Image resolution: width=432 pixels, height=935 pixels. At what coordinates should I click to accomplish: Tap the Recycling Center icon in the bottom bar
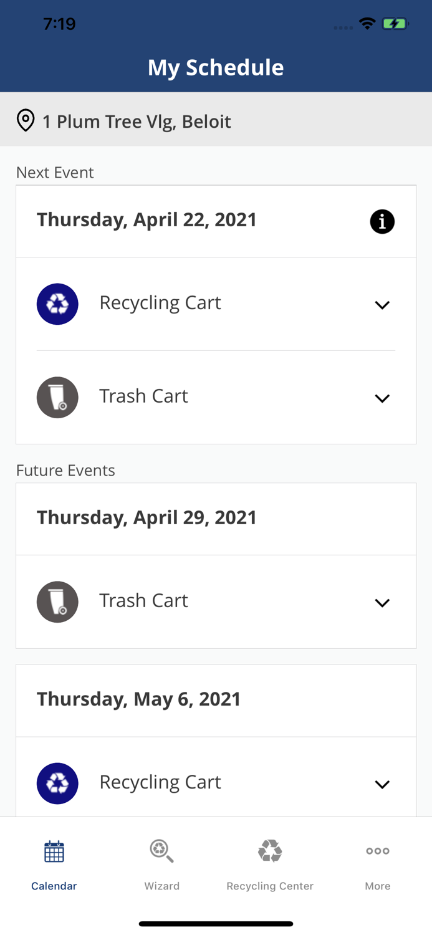pos(270,850)
